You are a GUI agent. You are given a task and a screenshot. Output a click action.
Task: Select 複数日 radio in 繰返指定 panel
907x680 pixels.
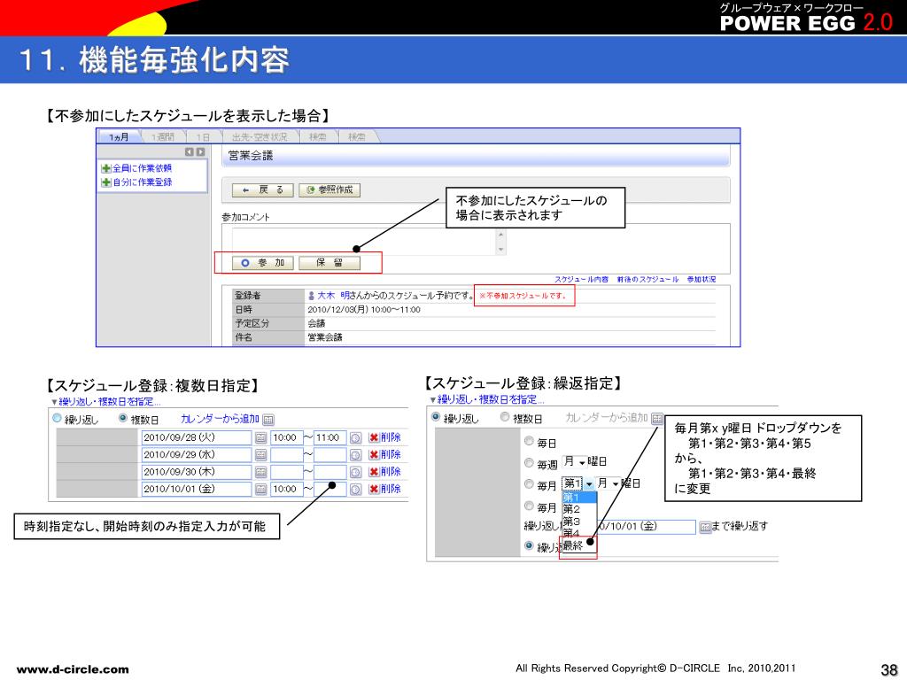pos(504,417)
